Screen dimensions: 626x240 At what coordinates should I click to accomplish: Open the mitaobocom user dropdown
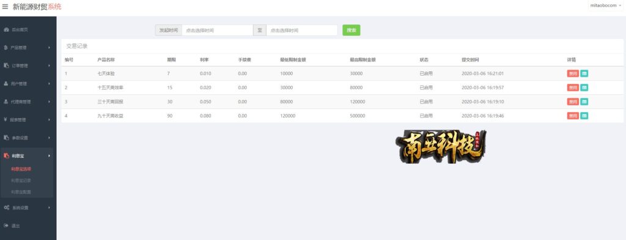(606, 5)
